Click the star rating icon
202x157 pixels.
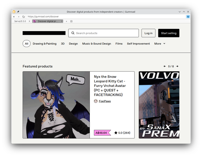pyautogui.click(x=116, y=133)
